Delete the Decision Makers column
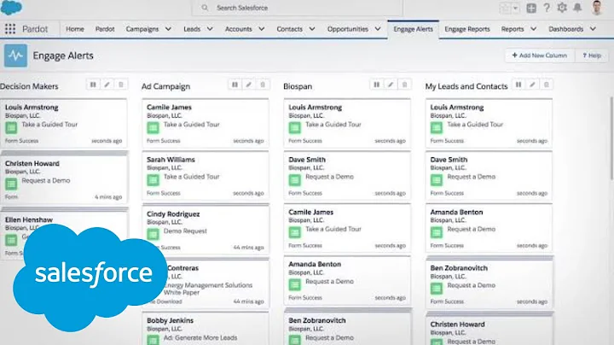Viewport: 614px width, 345px height. point(121,85)
